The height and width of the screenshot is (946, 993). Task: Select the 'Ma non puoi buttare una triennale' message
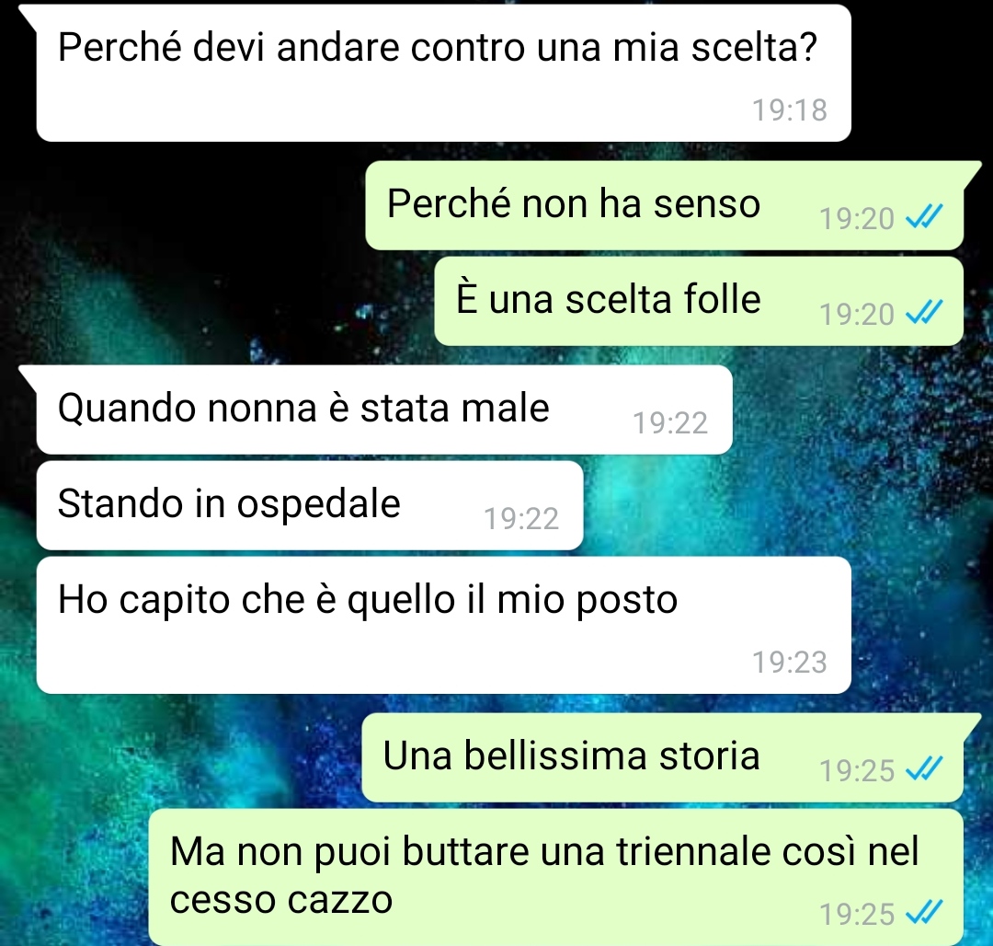556,877
